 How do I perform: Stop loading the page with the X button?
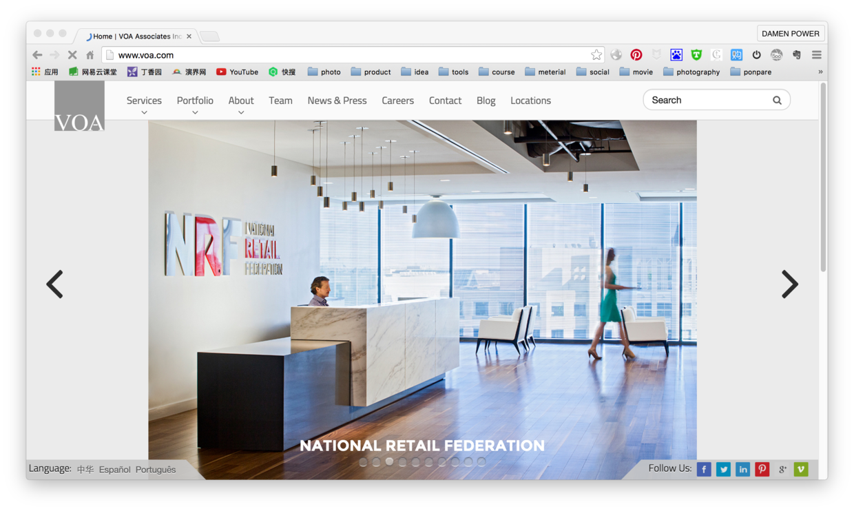click(x=72, y=55)
